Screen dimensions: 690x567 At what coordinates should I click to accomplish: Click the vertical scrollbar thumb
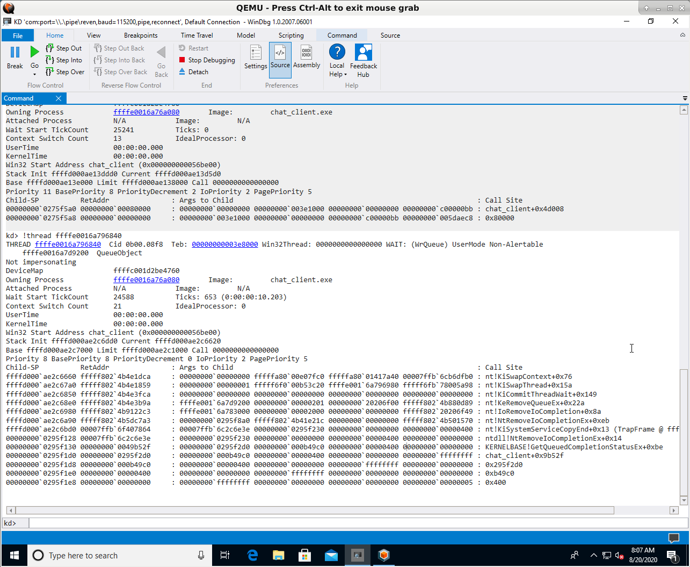click(684, 433)
